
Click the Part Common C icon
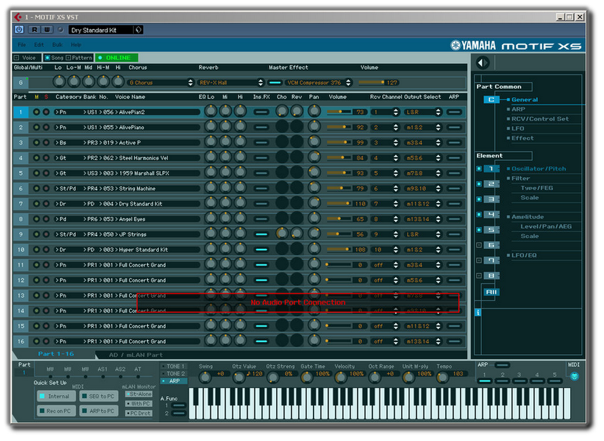click(x=490, y=100)
